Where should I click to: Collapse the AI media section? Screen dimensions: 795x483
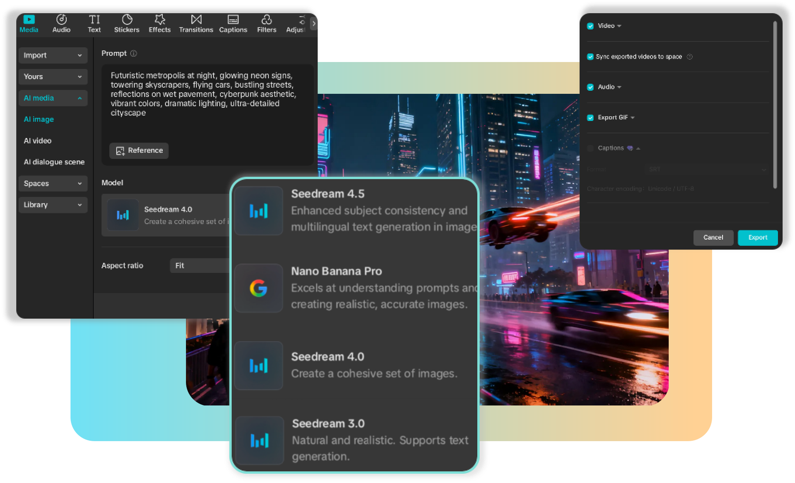click(x=53, y=98)
